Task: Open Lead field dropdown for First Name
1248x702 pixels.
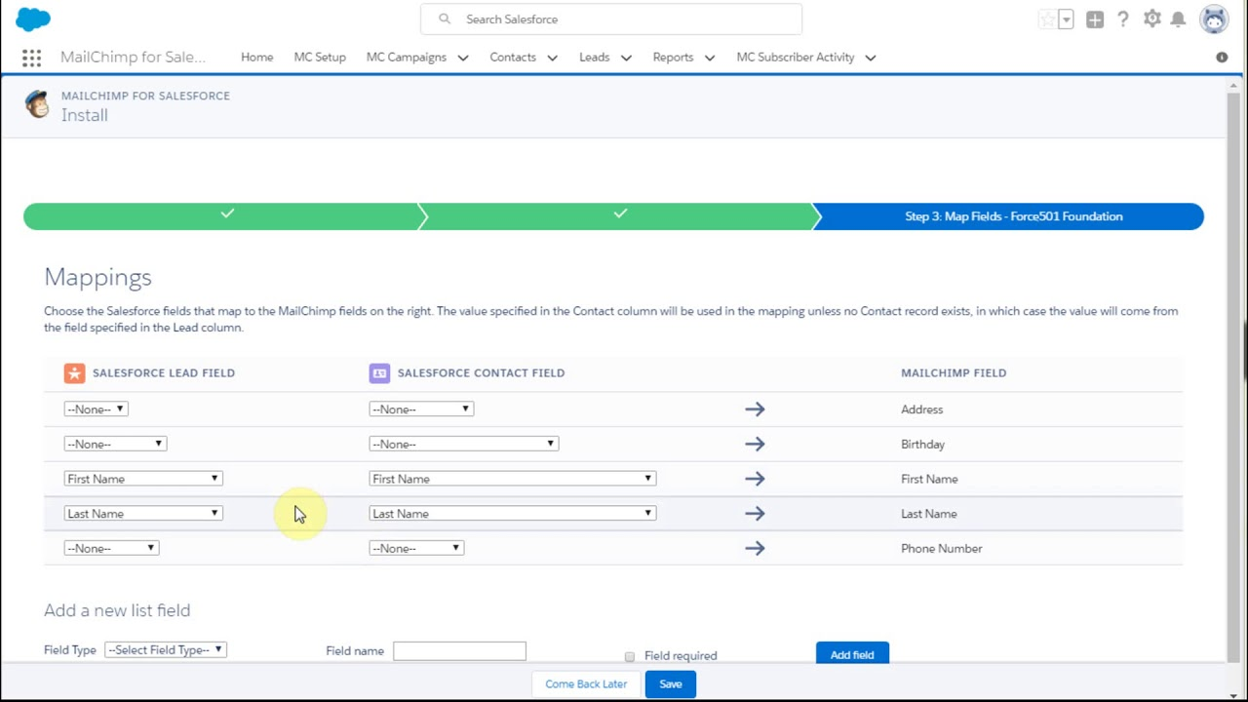Action: click(143, 479)
